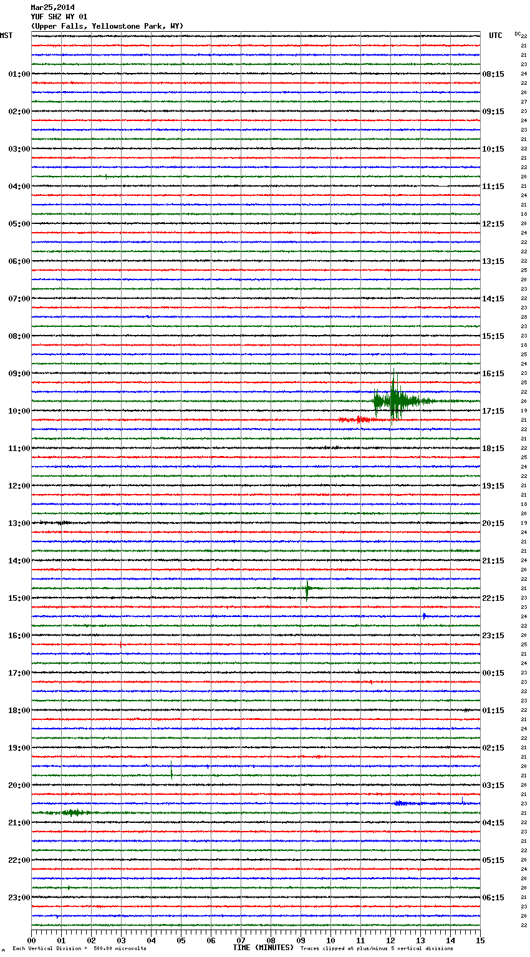Click the 09:15 UTC time label
The width and height of the screenshot is (530, 957).
point(493,112)
